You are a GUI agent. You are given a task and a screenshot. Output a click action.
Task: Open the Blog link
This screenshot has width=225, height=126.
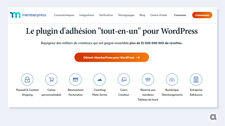(x=142, y=15)
